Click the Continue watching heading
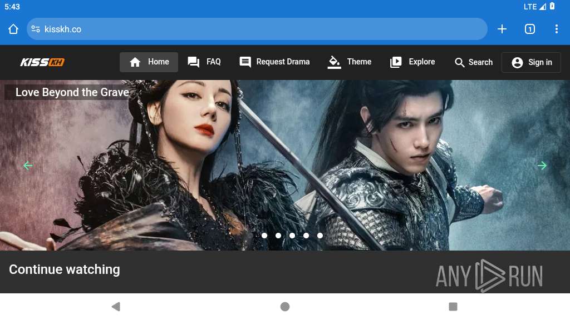This screenshot has width=570, height=320. pyautogui.click(x=65, y=269)
